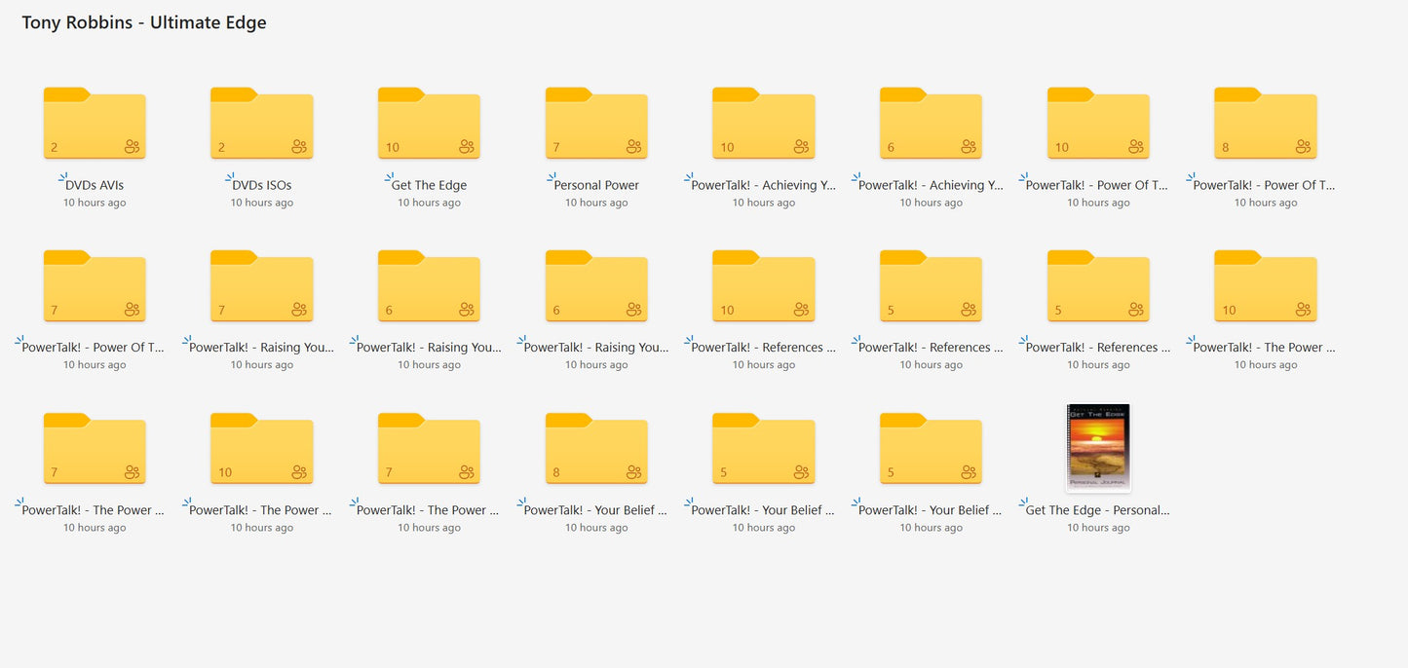
Task: Click the item count 7 on Personal Power folder
Action: [556, 148]
